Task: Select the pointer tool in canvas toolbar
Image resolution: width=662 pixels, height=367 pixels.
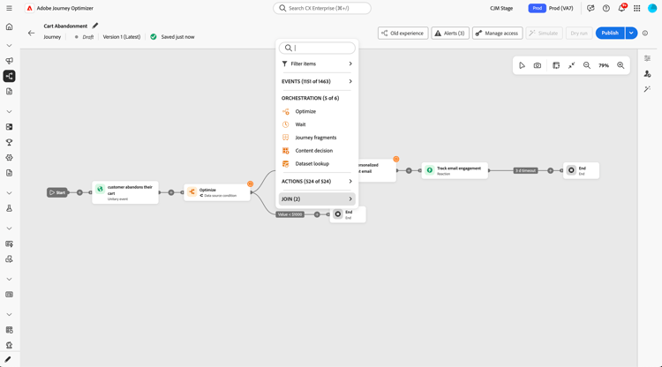Action: (522, 65)
